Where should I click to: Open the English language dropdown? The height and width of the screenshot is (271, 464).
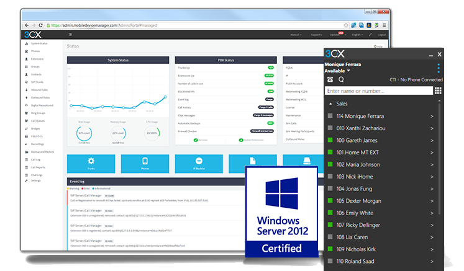point(358,35)
